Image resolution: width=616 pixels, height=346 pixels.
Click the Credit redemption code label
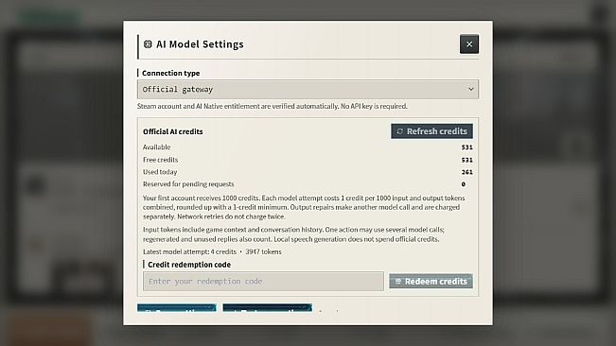click(189, 265)
